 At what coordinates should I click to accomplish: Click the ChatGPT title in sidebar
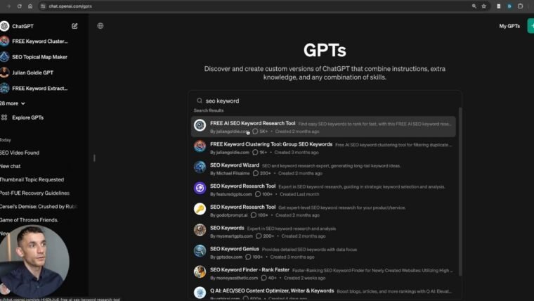(x=22, y=26)
